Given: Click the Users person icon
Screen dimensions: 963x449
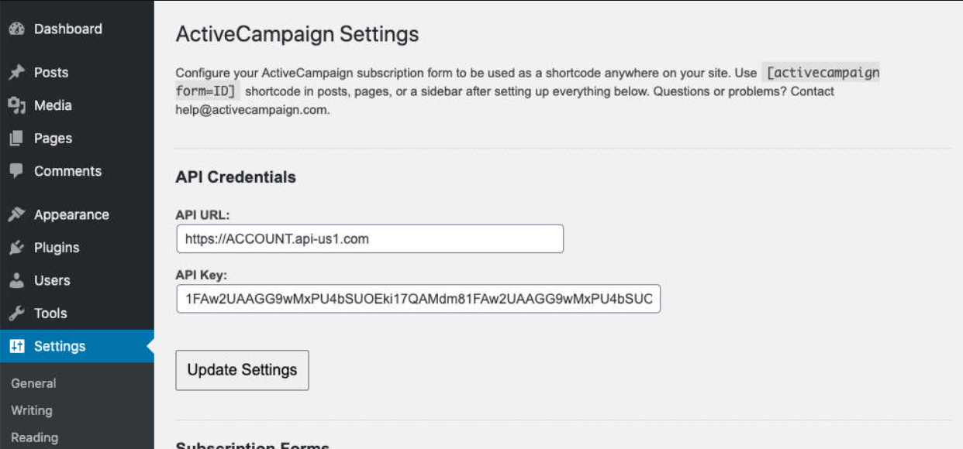Looking at the screenshot, I should pos(17,280).
